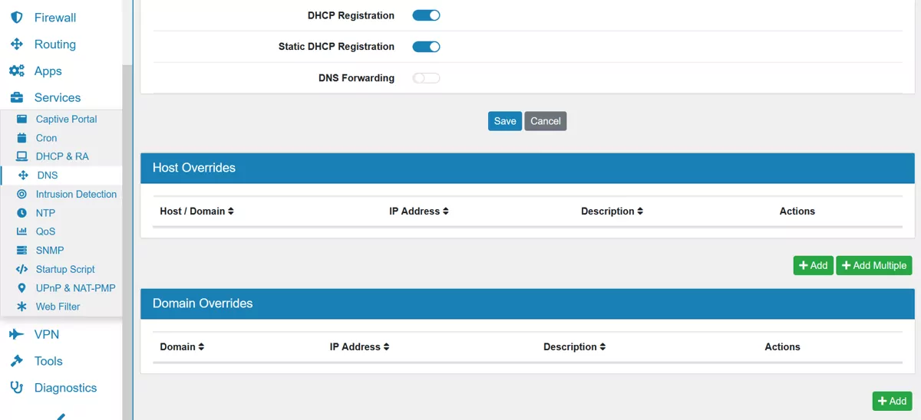The height and width of the screenshot is (420, 921).
Task: Turn off Static DHCP Registration switch
Action: pos(426,47)
